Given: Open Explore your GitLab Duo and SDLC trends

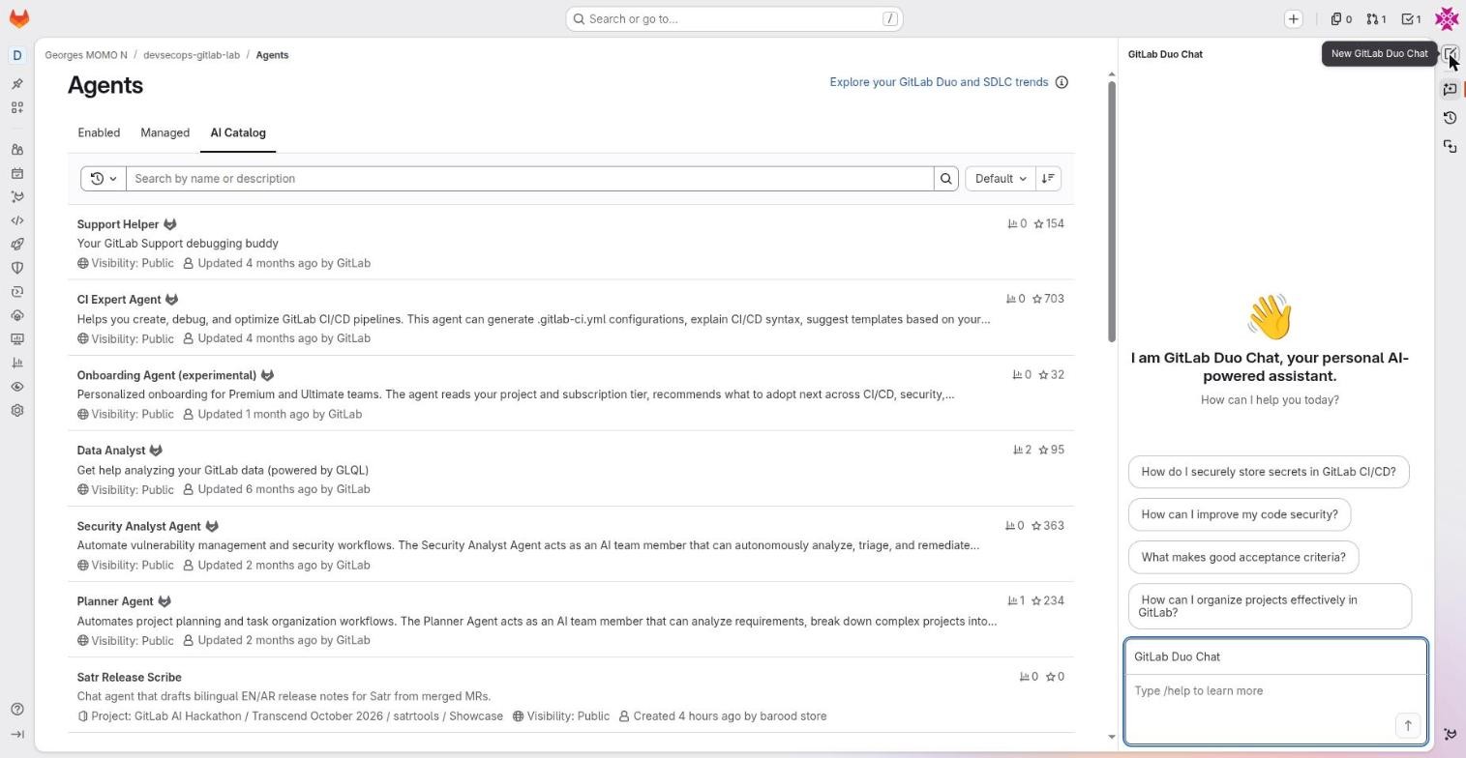Looking at the screenshot, I should coord(939,82).
